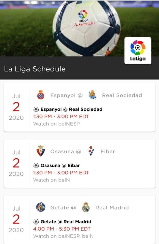The width and height of the screenshot is (159, 244).
Task: Open the Espanyol @ Real Sociedad bold title
Action: 71,109
